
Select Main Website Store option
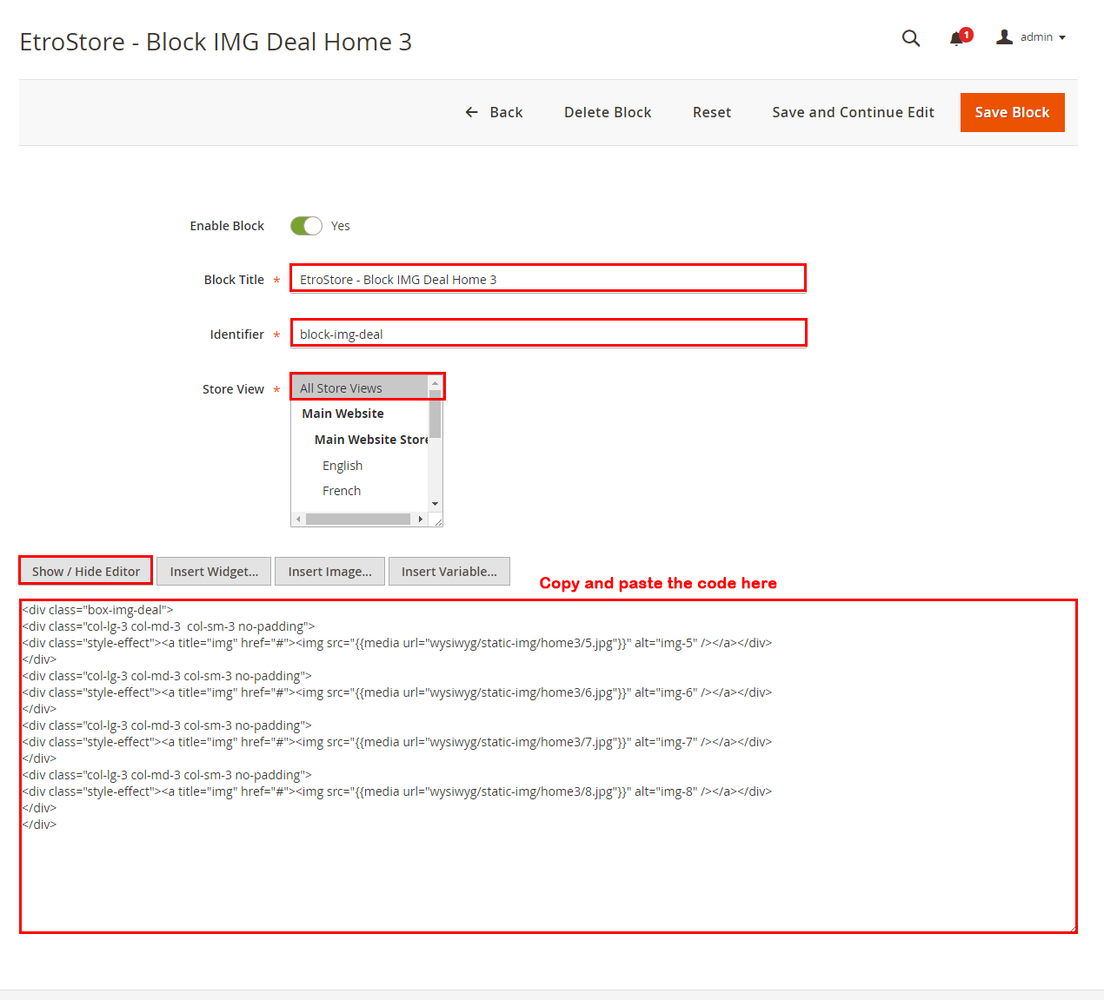tap(359, 440)
